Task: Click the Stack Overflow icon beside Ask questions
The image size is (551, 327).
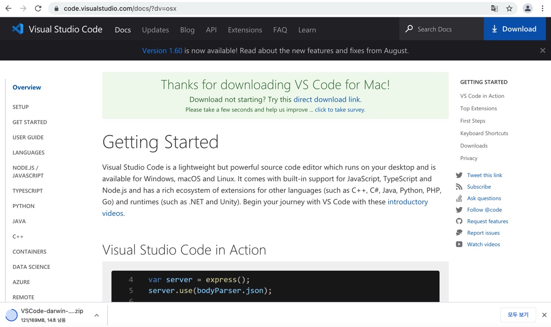Action: coord(459,198)
